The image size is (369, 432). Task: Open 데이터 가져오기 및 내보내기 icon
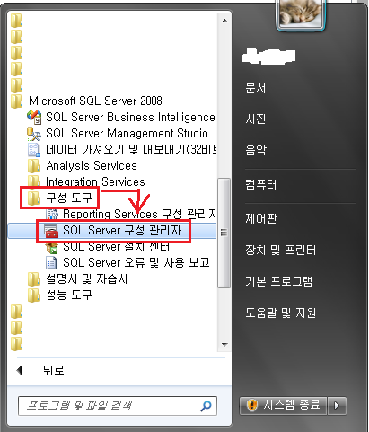[x=34, y=150]
